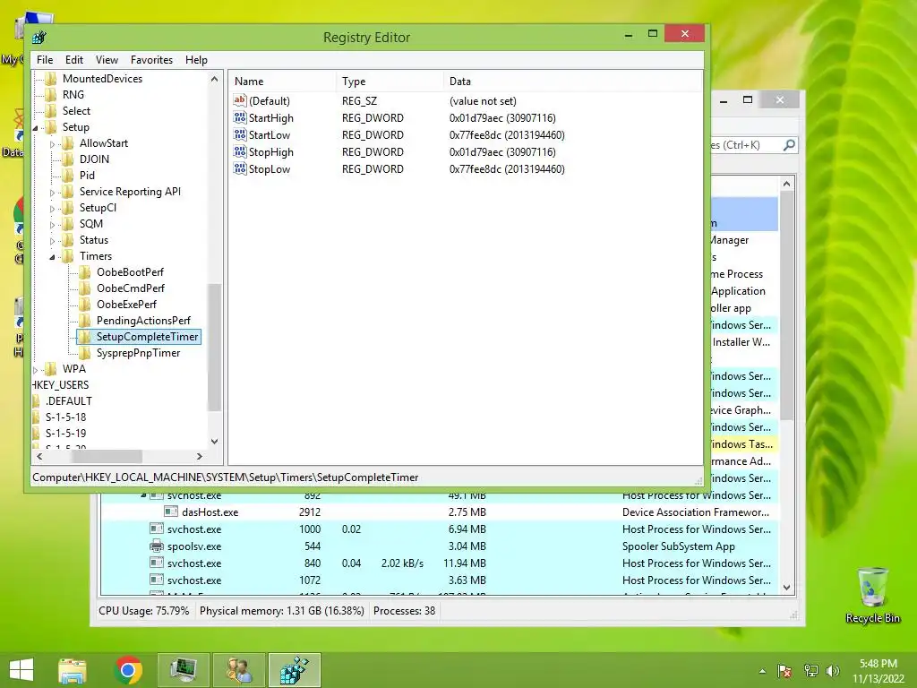Open the volume speaker tray icon
The image size is (917, 688).
coord(833,671)
